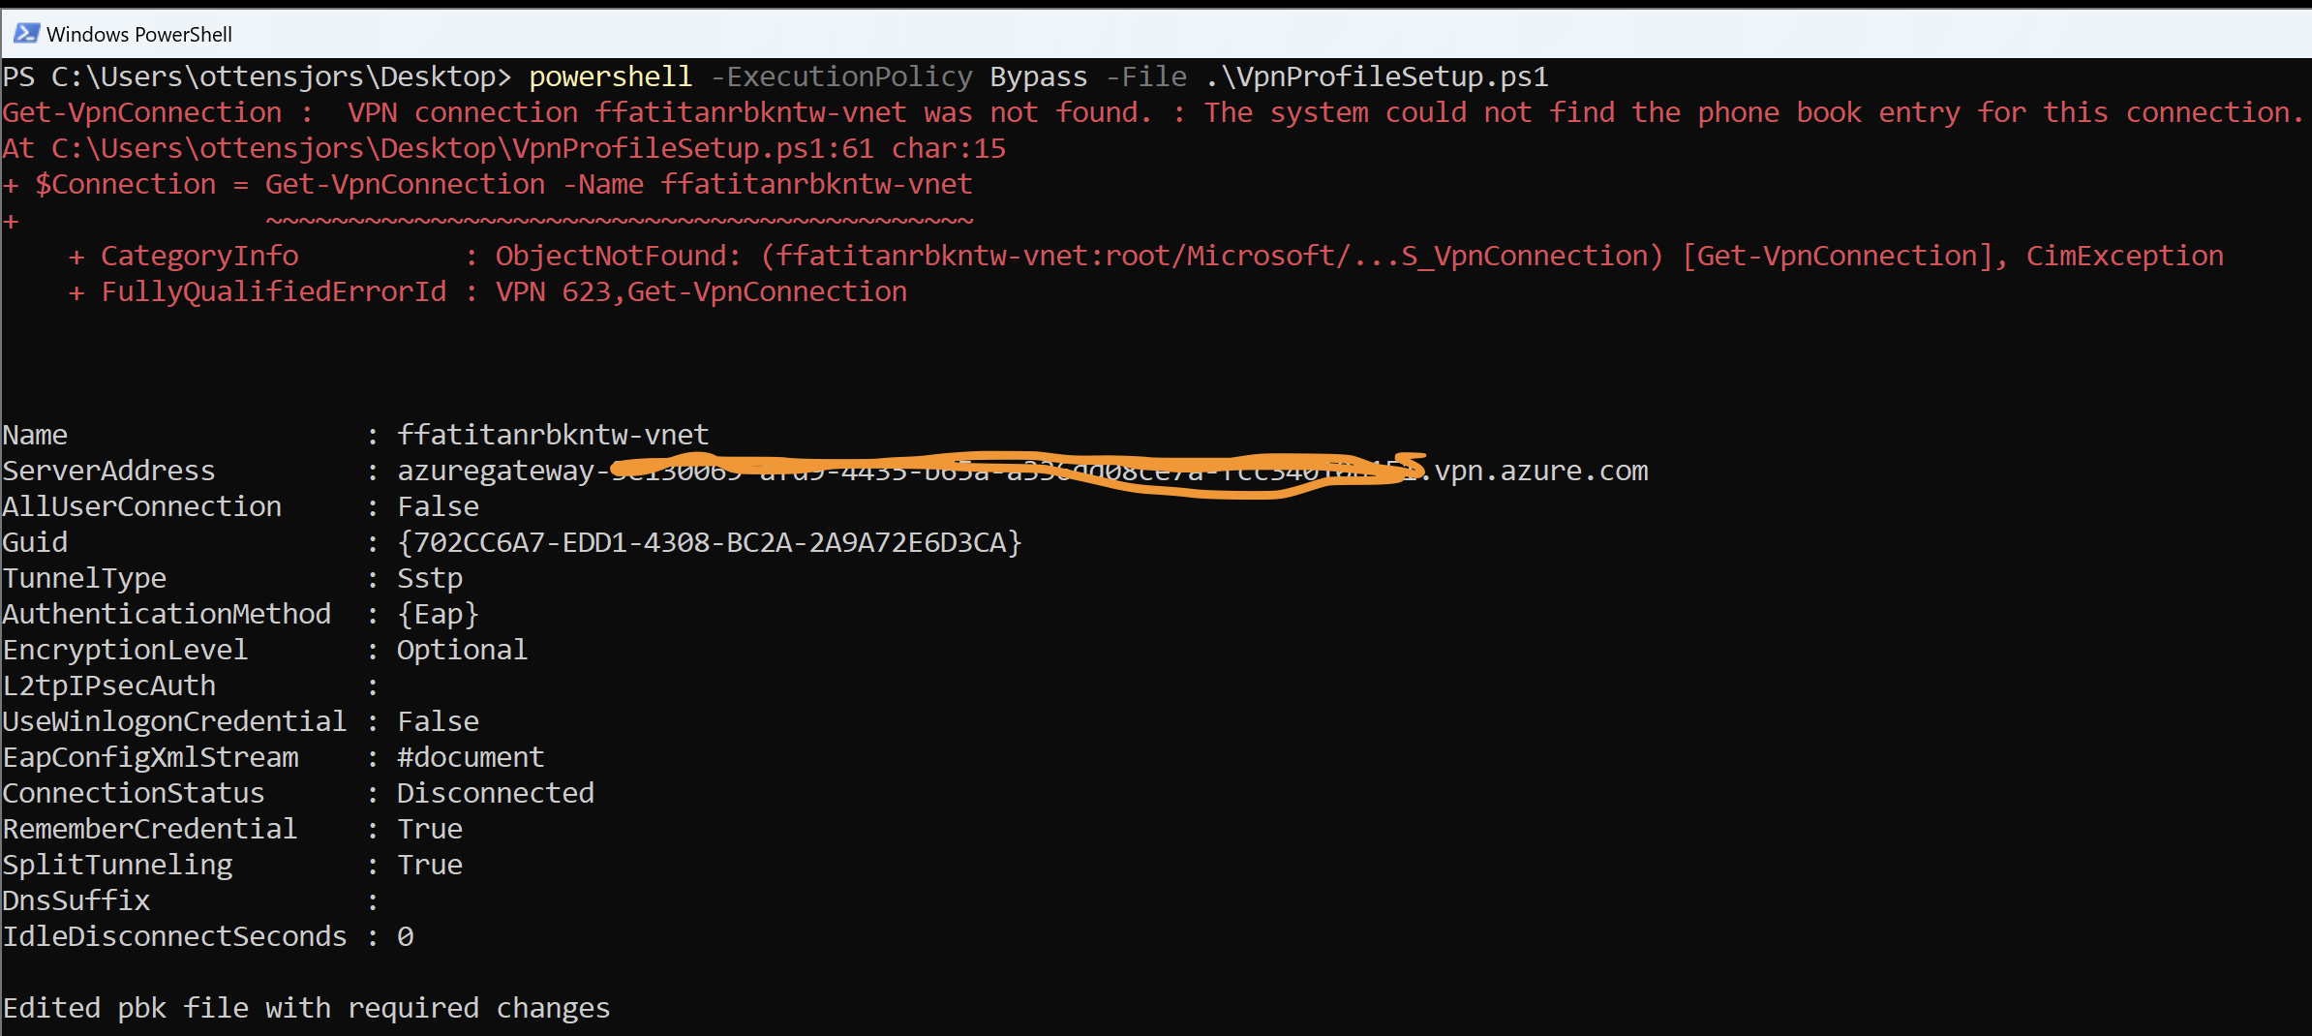Click the 'DnsSuffix' property label

tap(76, 900)
